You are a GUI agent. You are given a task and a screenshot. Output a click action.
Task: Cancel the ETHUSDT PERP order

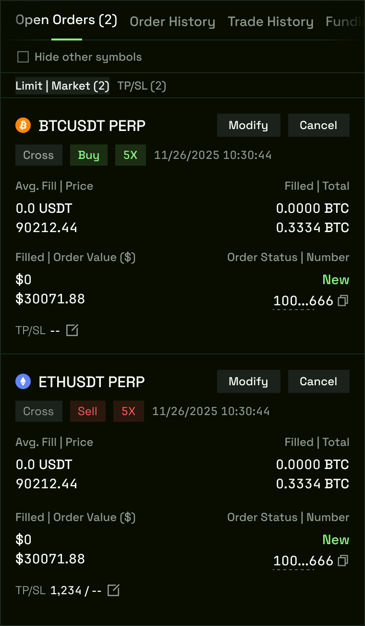(318, 382)
